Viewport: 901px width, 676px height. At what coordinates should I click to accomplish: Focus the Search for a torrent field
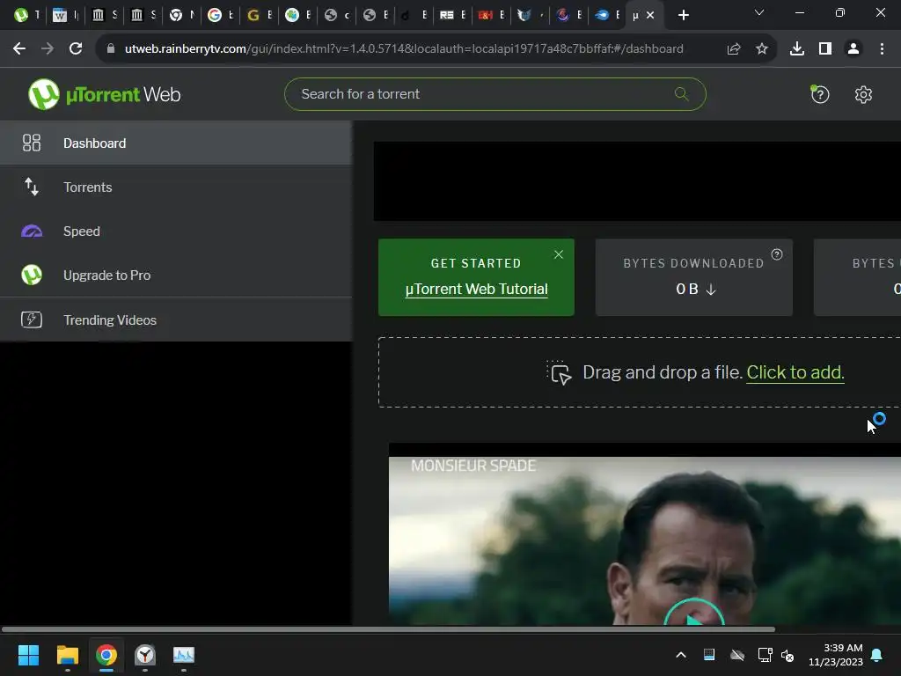click(494, 94)
